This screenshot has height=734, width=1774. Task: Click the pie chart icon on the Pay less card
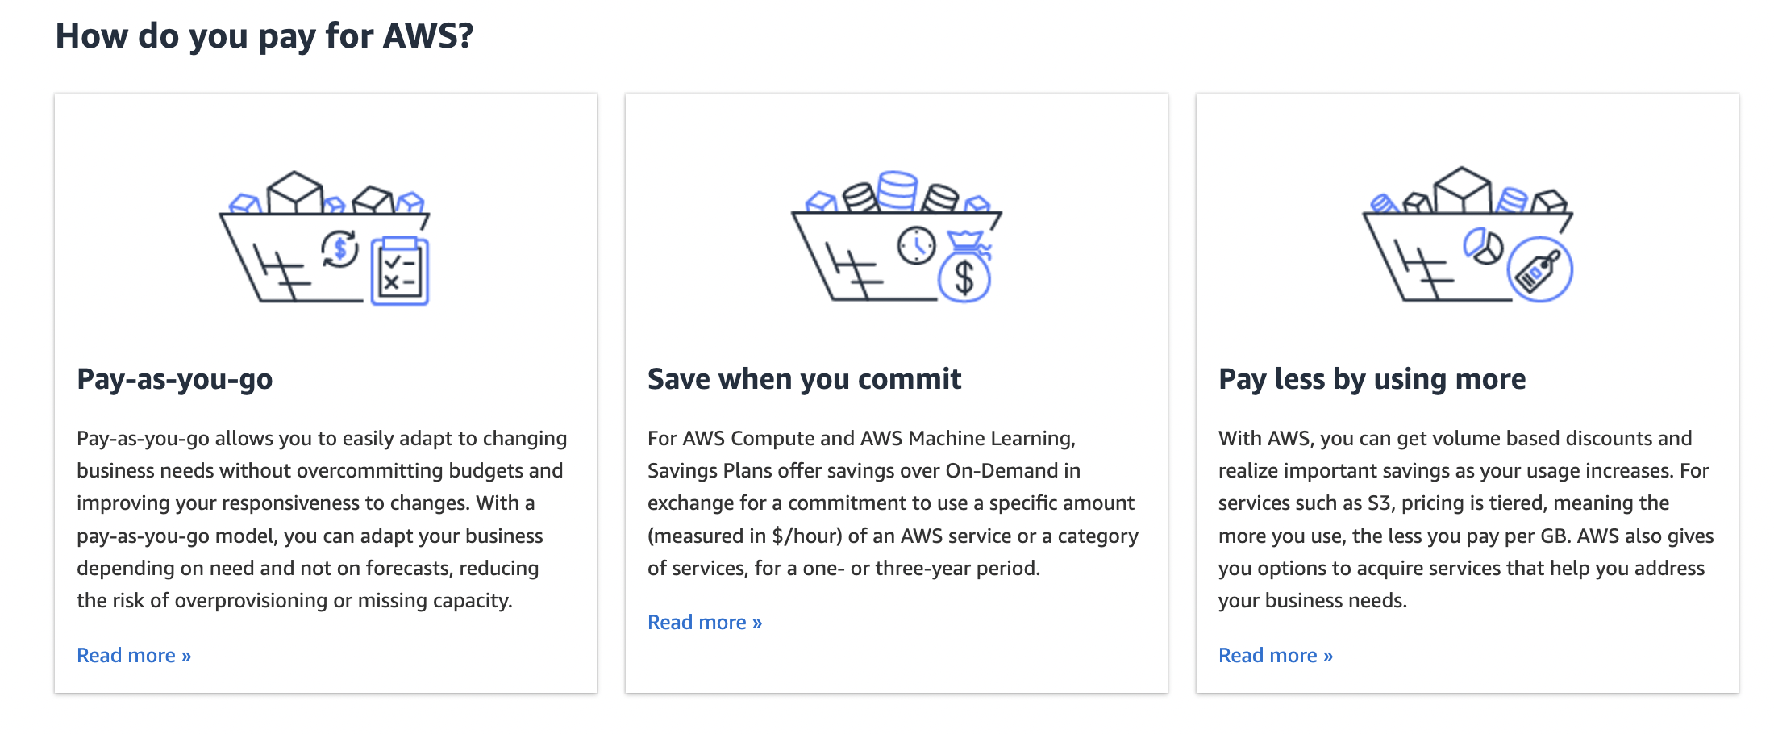tap(1483, 247)
